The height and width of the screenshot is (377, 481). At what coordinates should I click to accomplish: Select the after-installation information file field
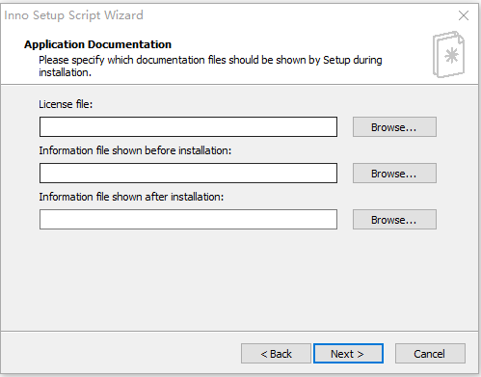click(188, 220)
